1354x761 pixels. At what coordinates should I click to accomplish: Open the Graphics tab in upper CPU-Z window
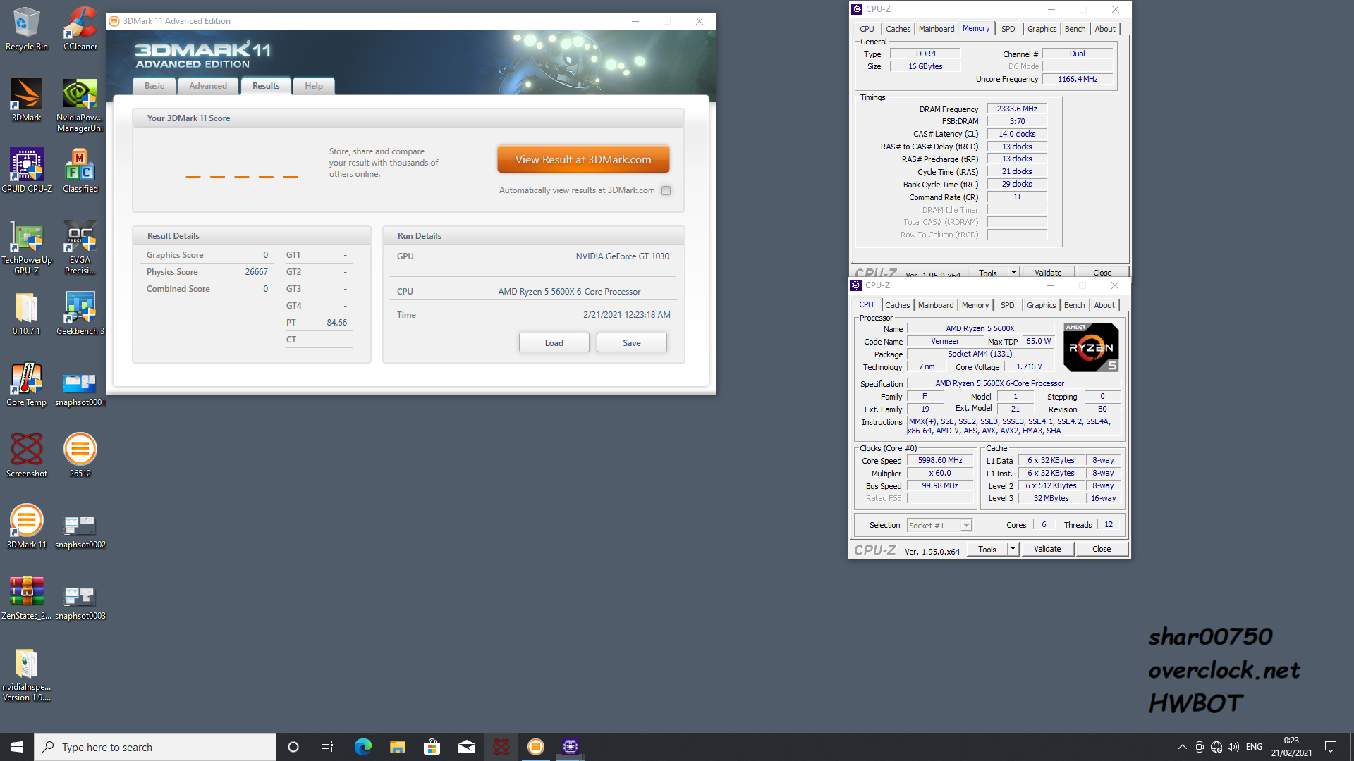tap(1042, 29)
